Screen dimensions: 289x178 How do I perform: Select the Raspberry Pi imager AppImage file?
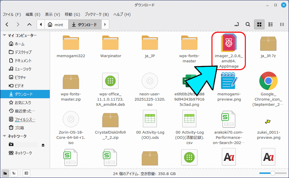tap(229, 51)
